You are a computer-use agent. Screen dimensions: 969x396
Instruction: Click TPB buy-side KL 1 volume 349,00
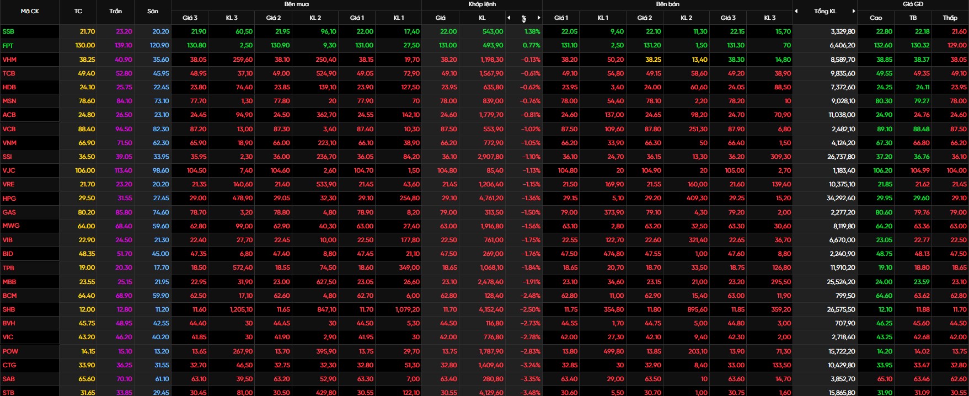[409, 268]
